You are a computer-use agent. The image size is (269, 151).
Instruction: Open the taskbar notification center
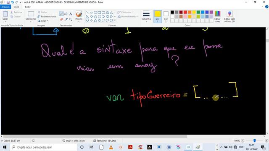263,147
